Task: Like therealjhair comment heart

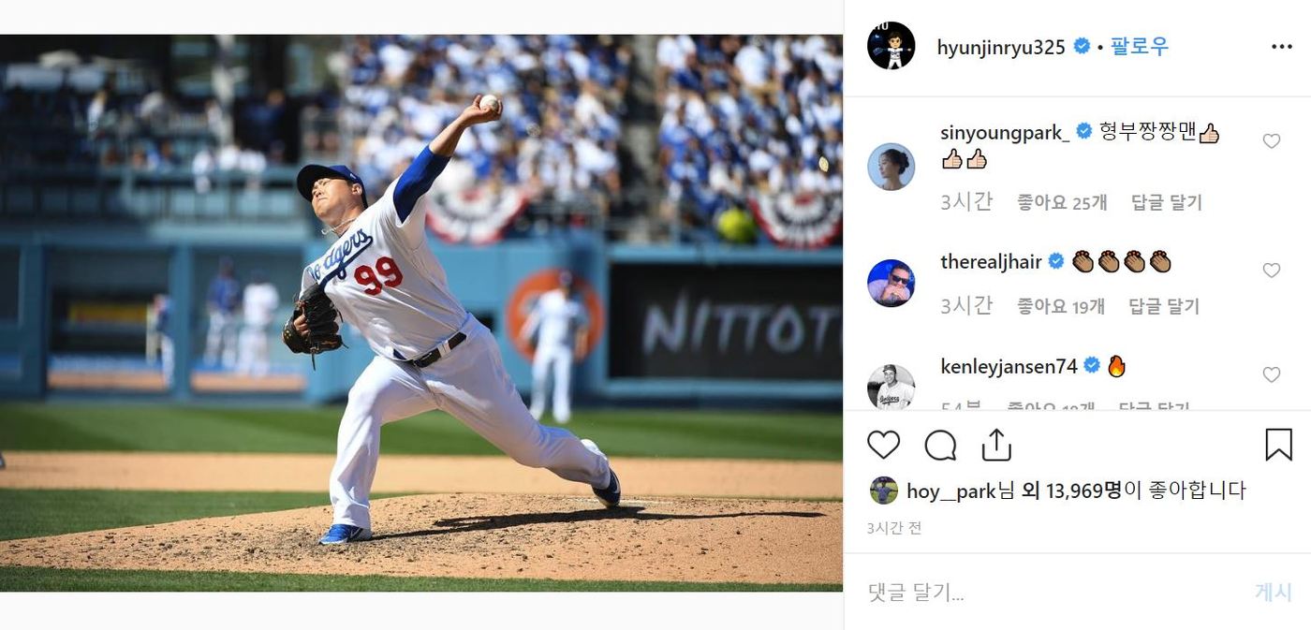Action: click(x=1271, y=271)
